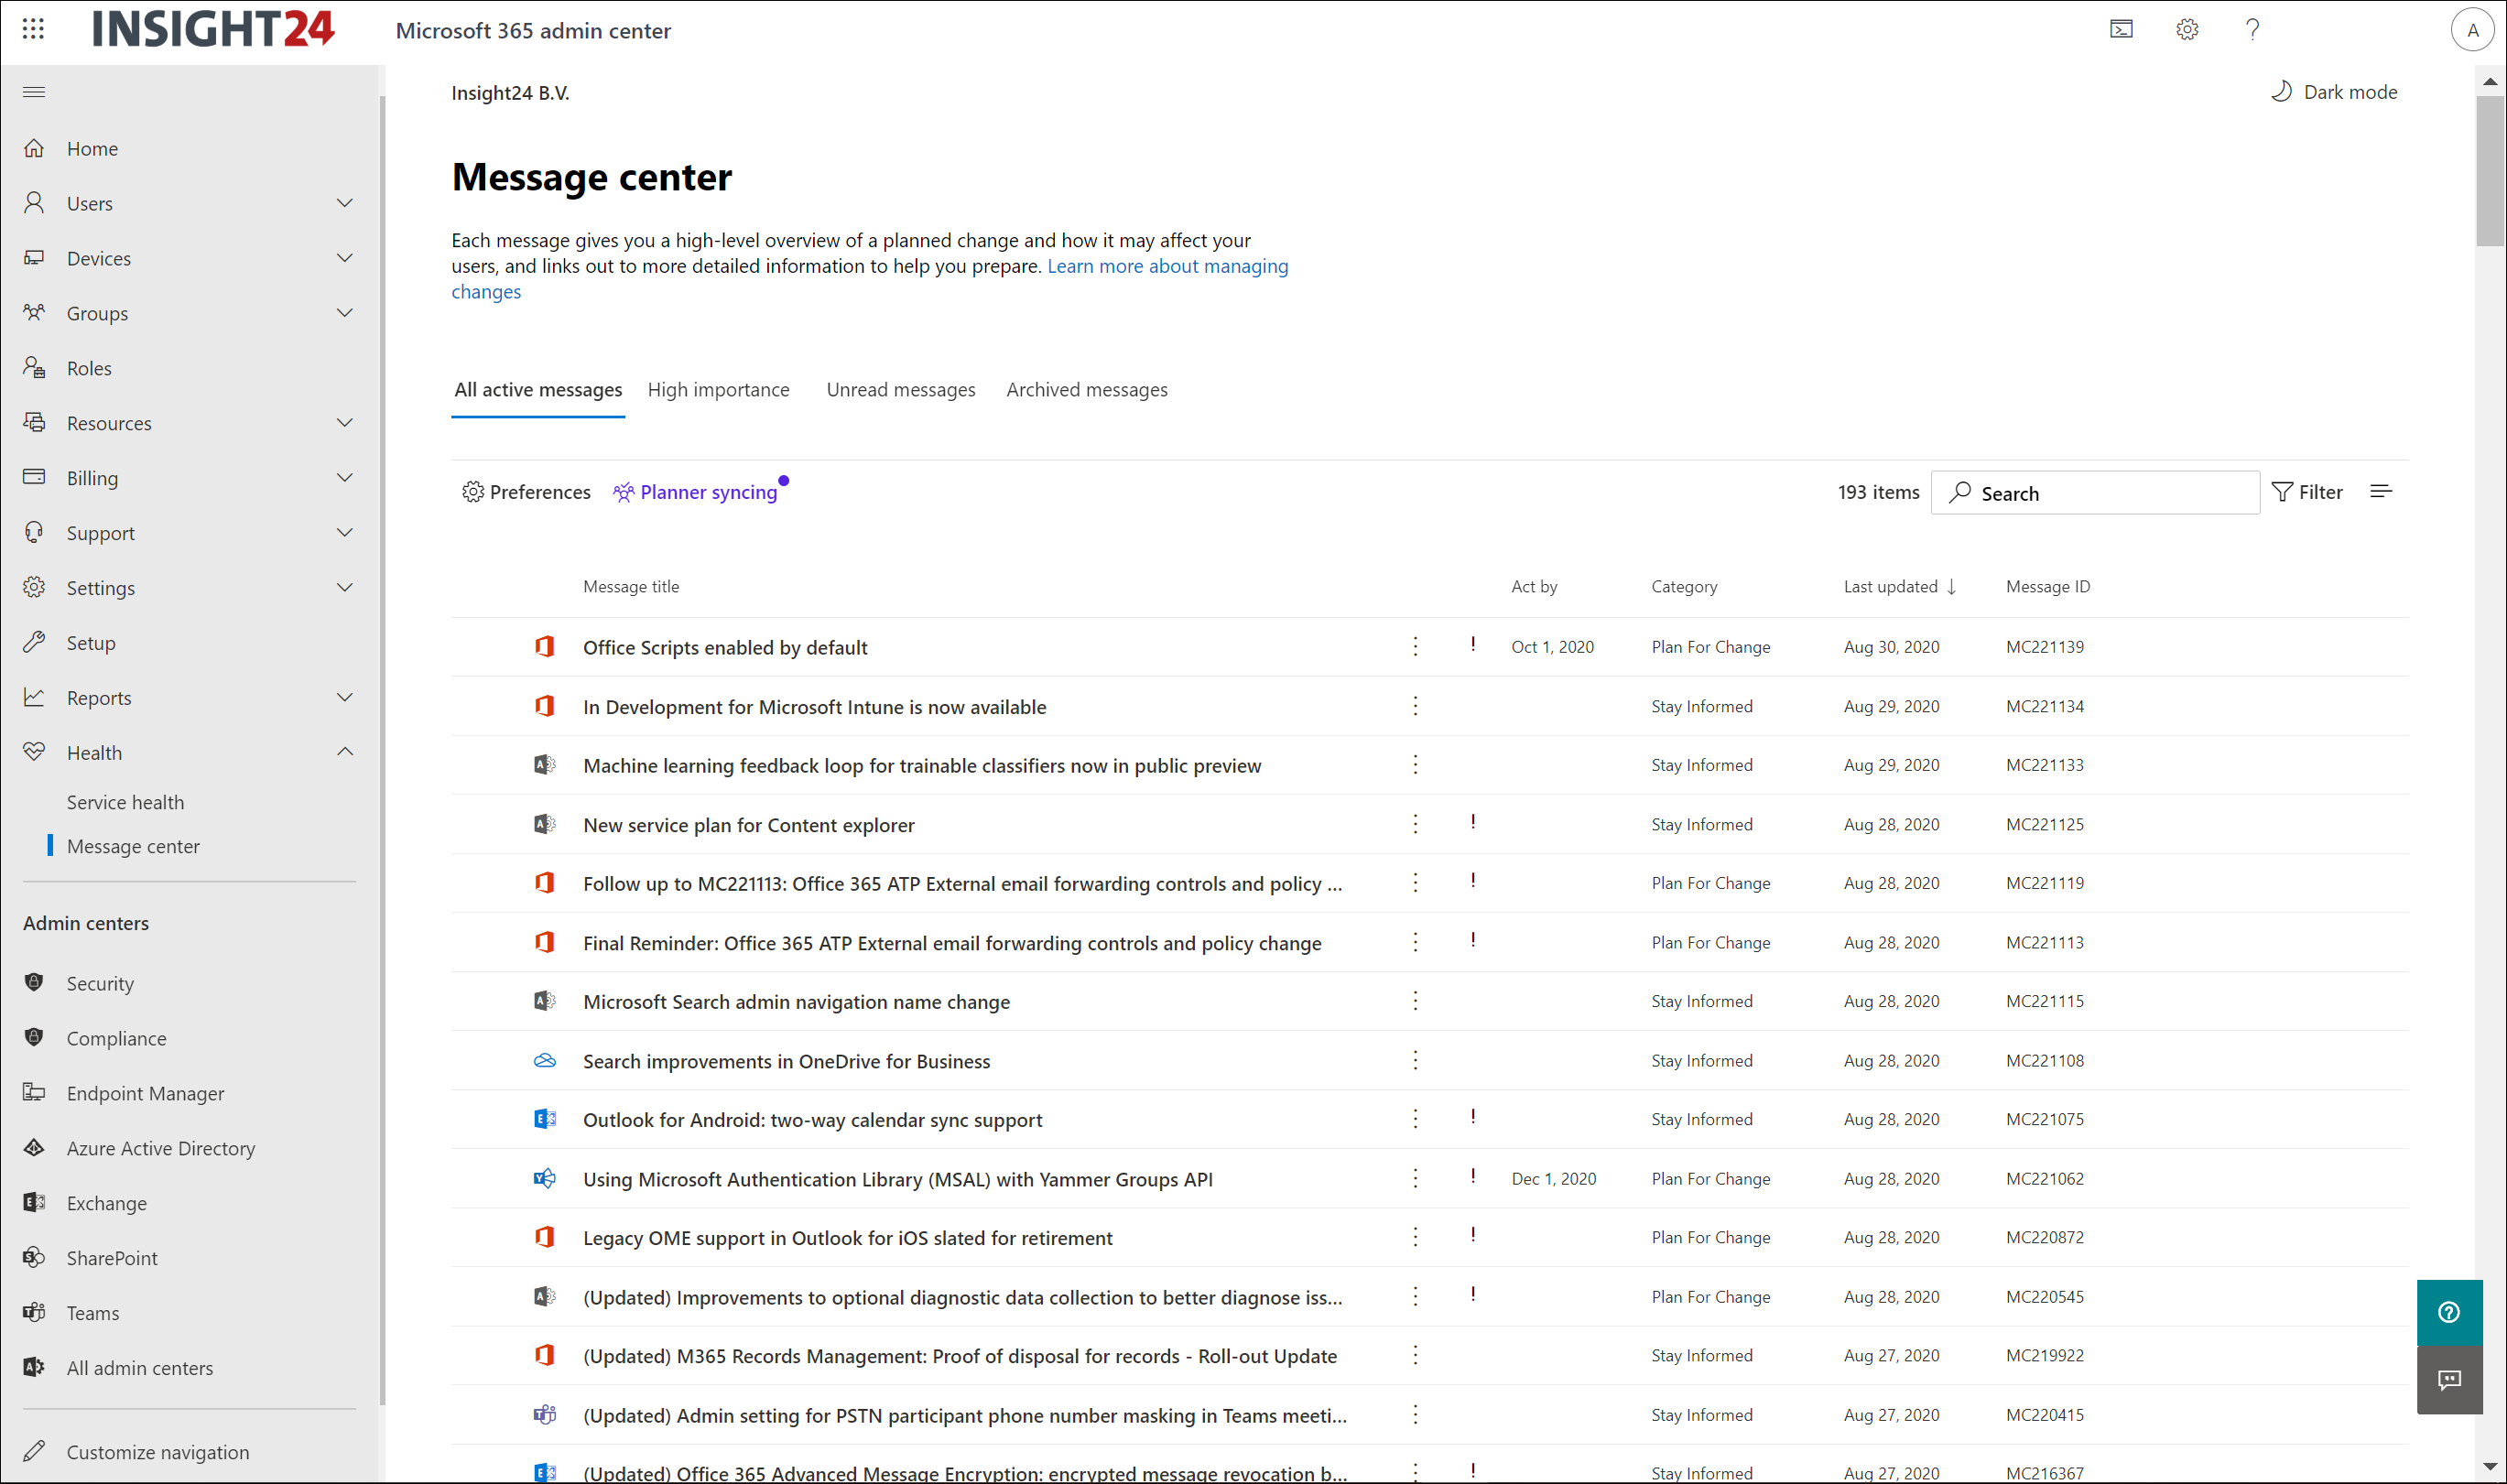Open Exchange admin center icon
This screenshot has width=2507, height=1484.
pos(35,1202)
